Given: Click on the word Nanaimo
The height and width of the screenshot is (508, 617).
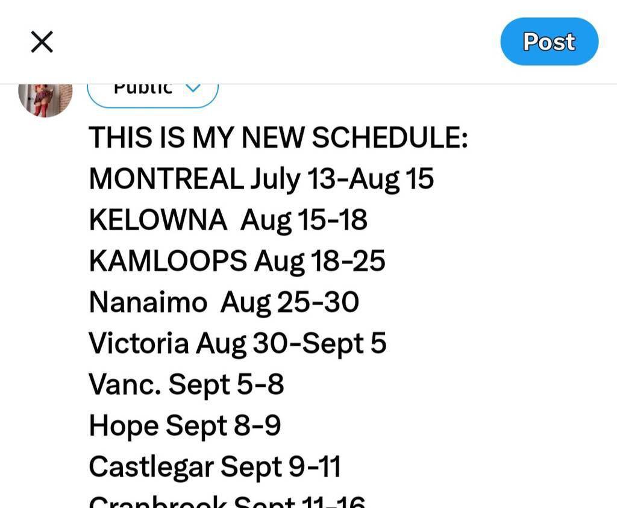Looking at the screenshot, I should coord(148,302).
